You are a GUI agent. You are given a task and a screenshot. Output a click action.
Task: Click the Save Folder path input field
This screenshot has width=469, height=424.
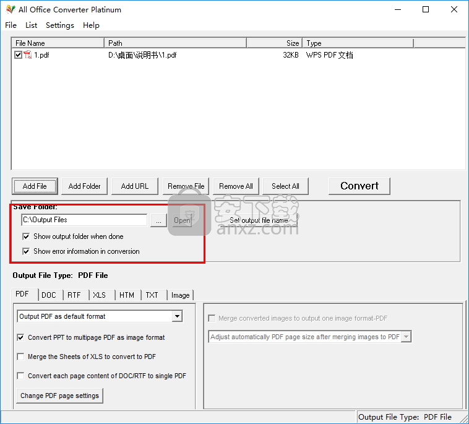pos(84,220)
